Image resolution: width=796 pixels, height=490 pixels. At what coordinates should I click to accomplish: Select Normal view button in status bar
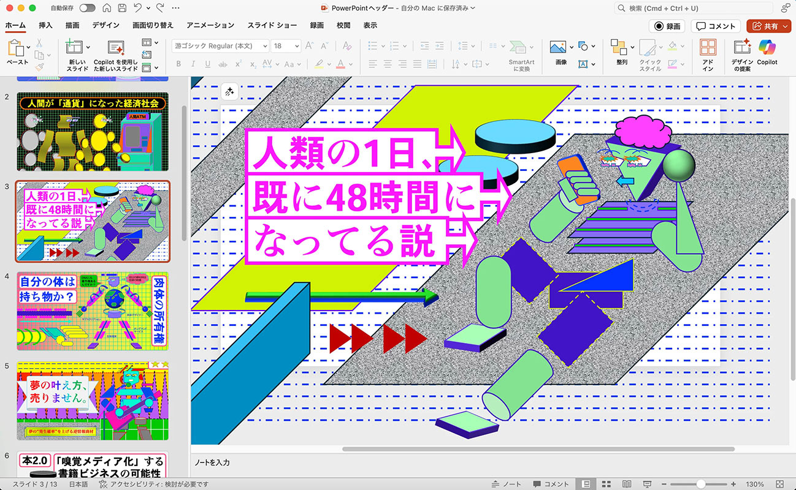coord(586,484)
